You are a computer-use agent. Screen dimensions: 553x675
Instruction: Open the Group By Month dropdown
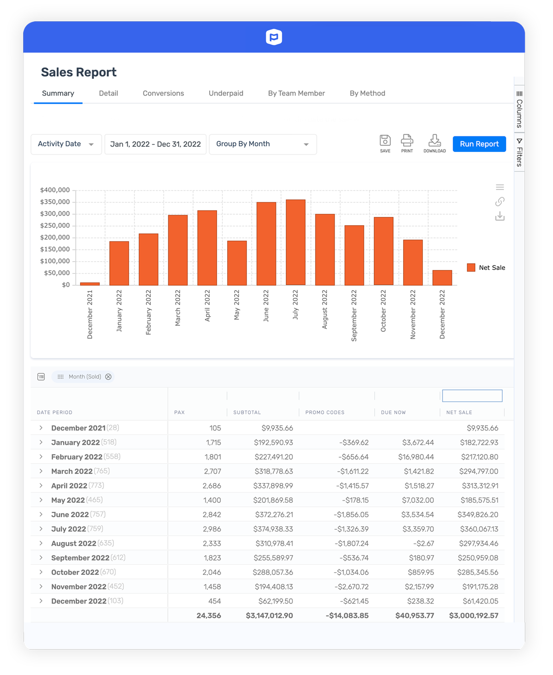263,144
